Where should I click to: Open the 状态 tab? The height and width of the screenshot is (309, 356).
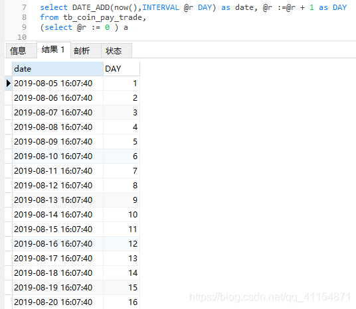tap(116, 50)
